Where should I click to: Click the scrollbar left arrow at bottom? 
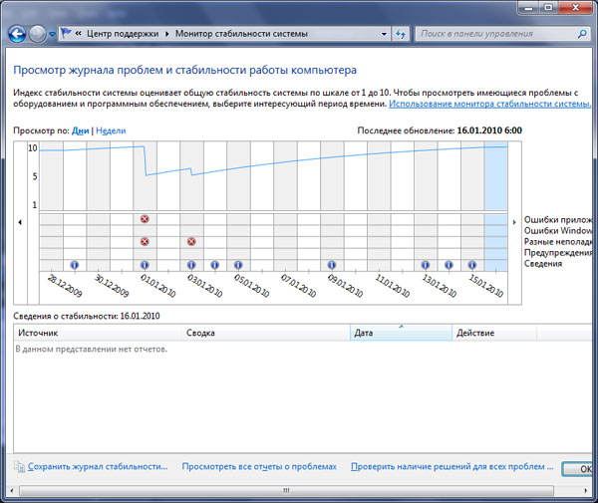coord(11,491)
